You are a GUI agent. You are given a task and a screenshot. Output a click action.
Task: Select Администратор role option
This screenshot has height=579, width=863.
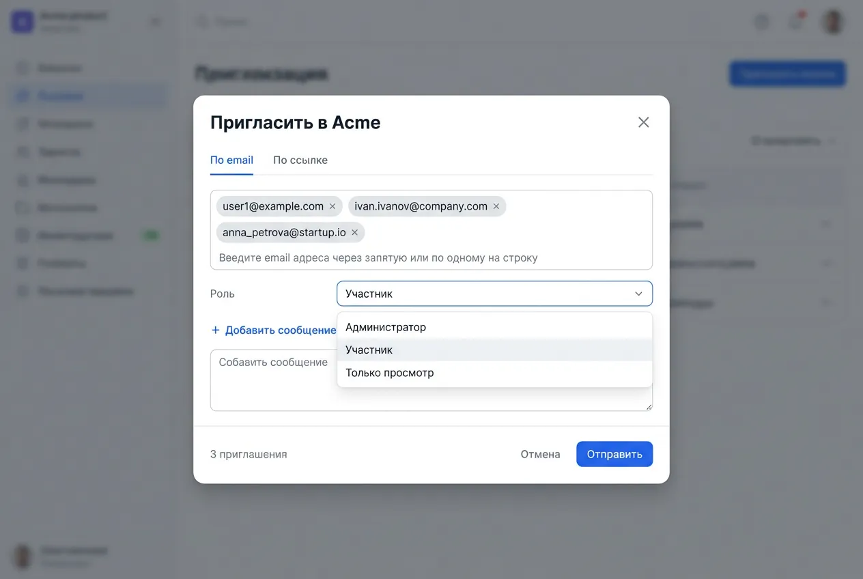(x=386, y=327)
